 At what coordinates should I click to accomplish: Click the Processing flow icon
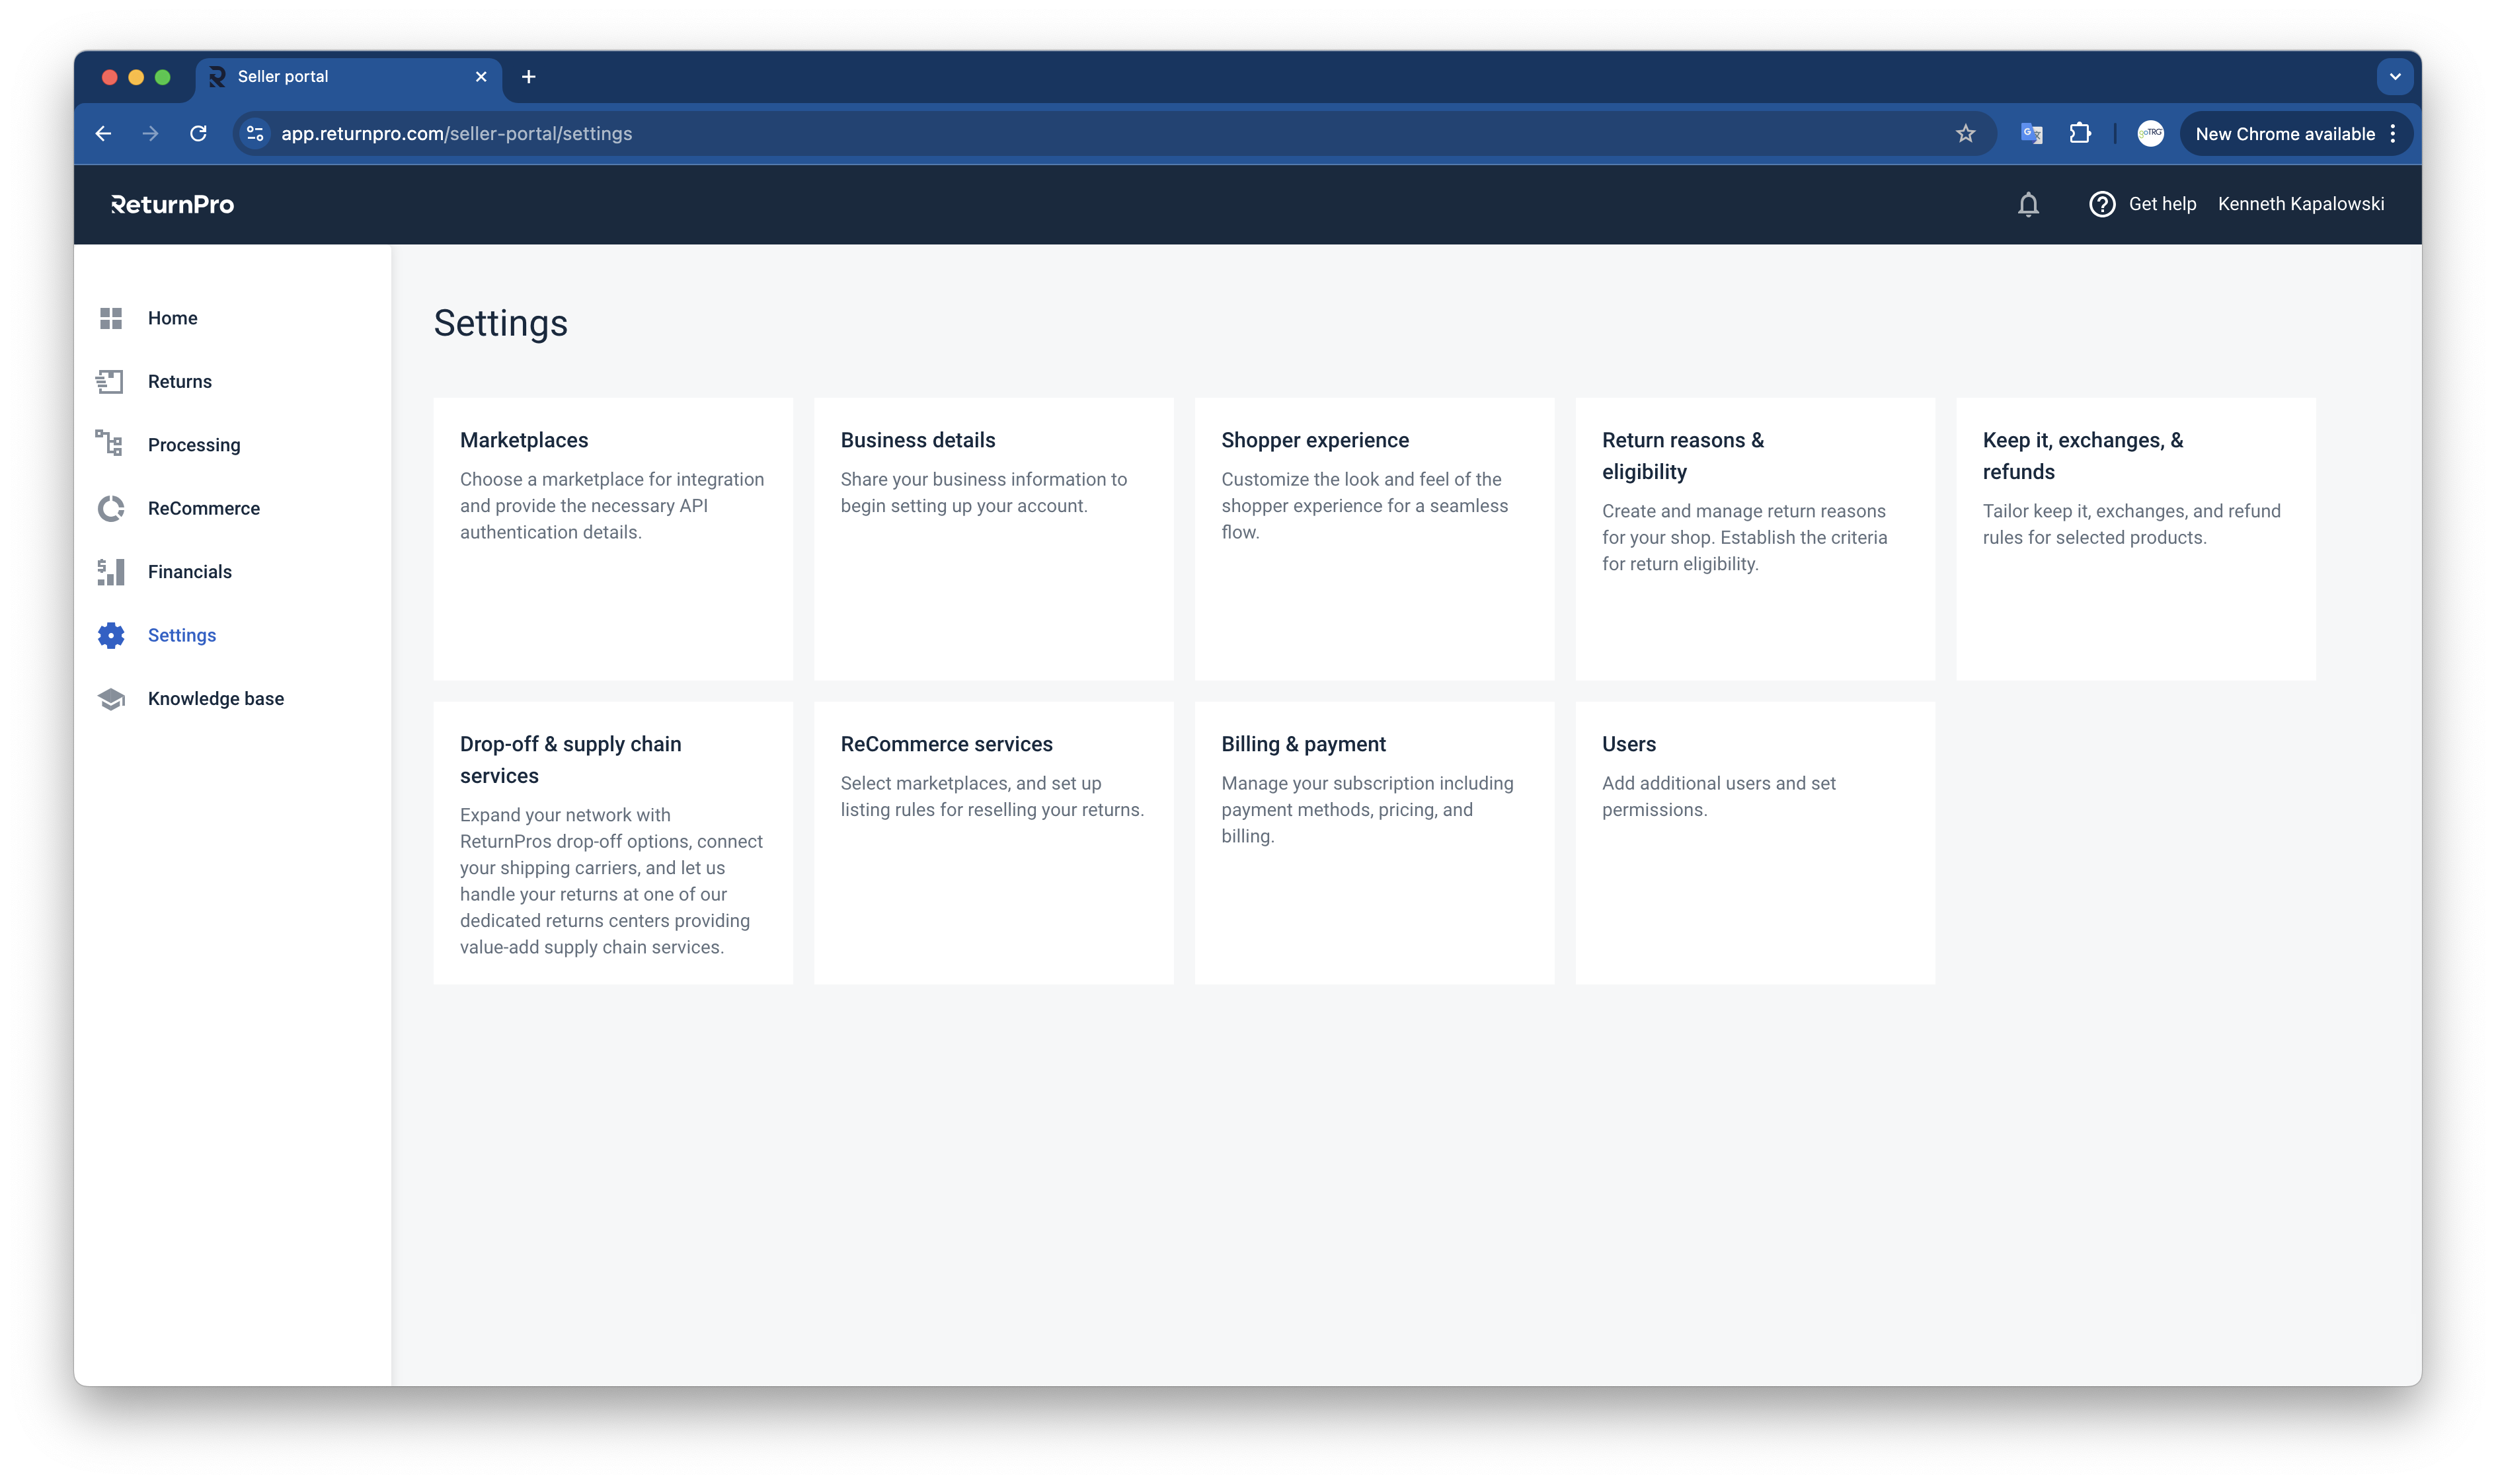pos(109,443)
